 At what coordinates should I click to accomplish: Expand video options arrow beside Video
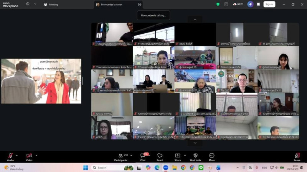pos(36,155)
